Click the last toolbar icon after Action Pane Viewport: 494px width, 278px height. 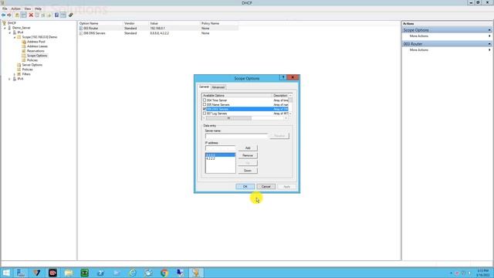(71, 15)
